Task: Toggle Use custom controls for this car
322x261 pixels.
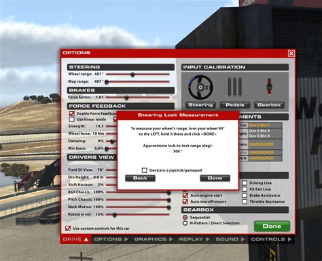Action: (x=68, y=228)
